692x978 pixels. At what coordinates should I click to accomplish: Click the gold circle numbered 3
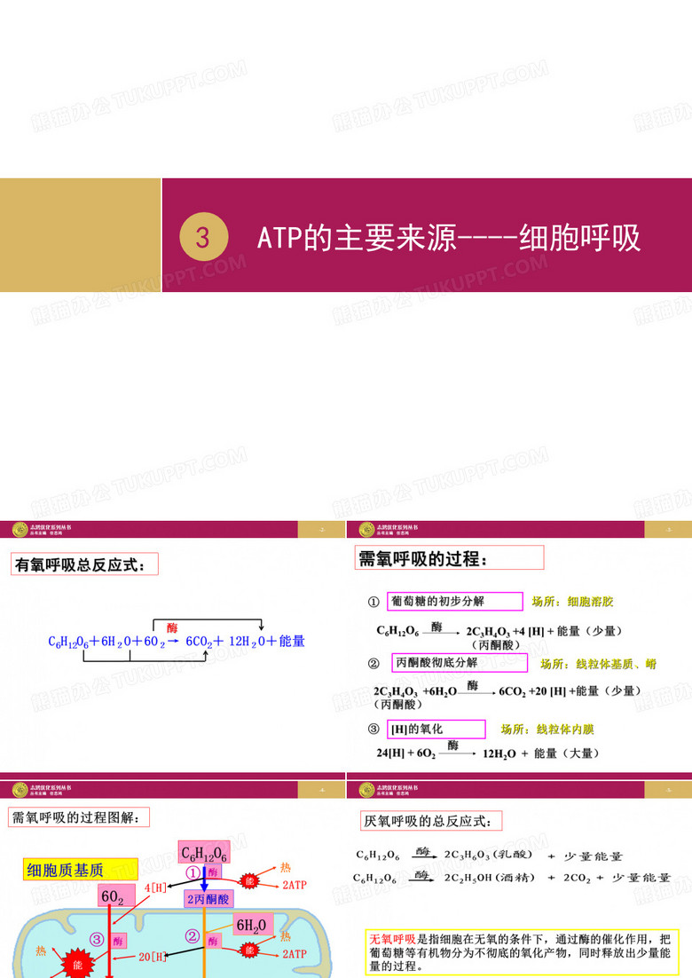pos(203,238)
